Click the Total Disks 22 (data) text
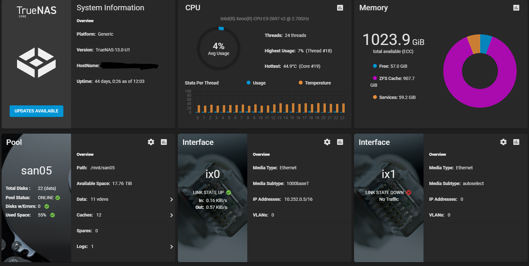This screenshot has width=529, height=266. tap(31, 188)
